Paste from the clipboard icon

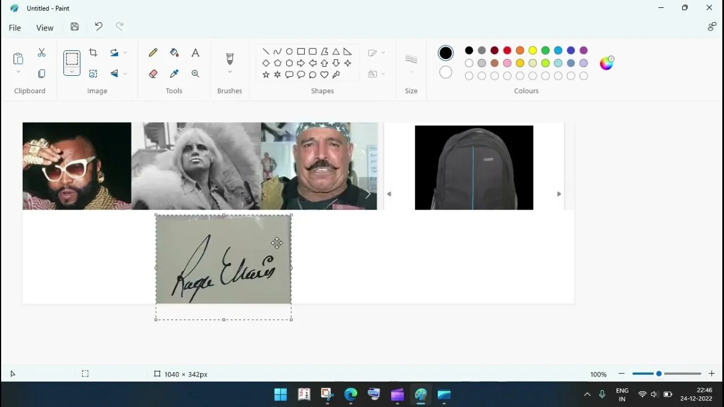[x=18, y=59]
